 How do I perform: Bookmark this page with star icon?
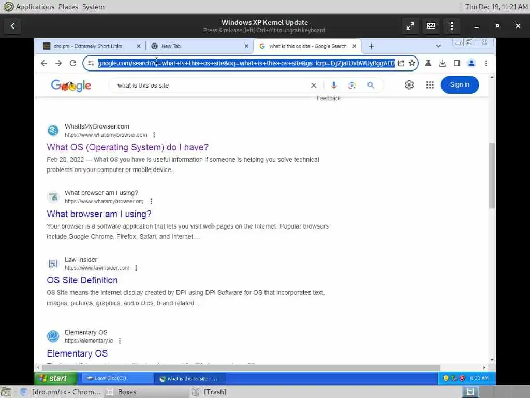point(411,63)
